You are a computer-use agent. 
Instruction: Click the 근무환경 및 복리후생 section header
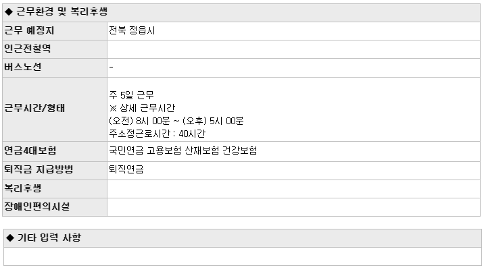click(x=241, y=12)
